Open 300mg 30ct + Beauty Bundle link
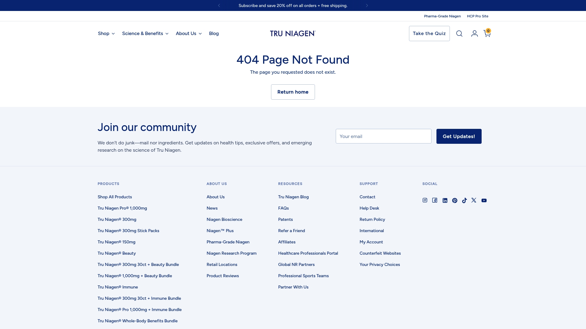 [x=138, y=265]
